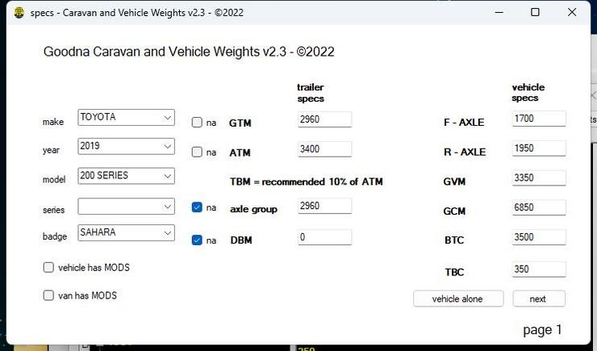The image size is (597, 351).
Task: Click the TBC input field
Action: [538, 269]
